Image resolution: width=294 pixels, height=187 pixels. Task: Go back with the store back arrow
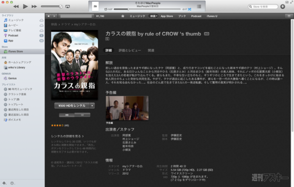(x=49, y=16)
